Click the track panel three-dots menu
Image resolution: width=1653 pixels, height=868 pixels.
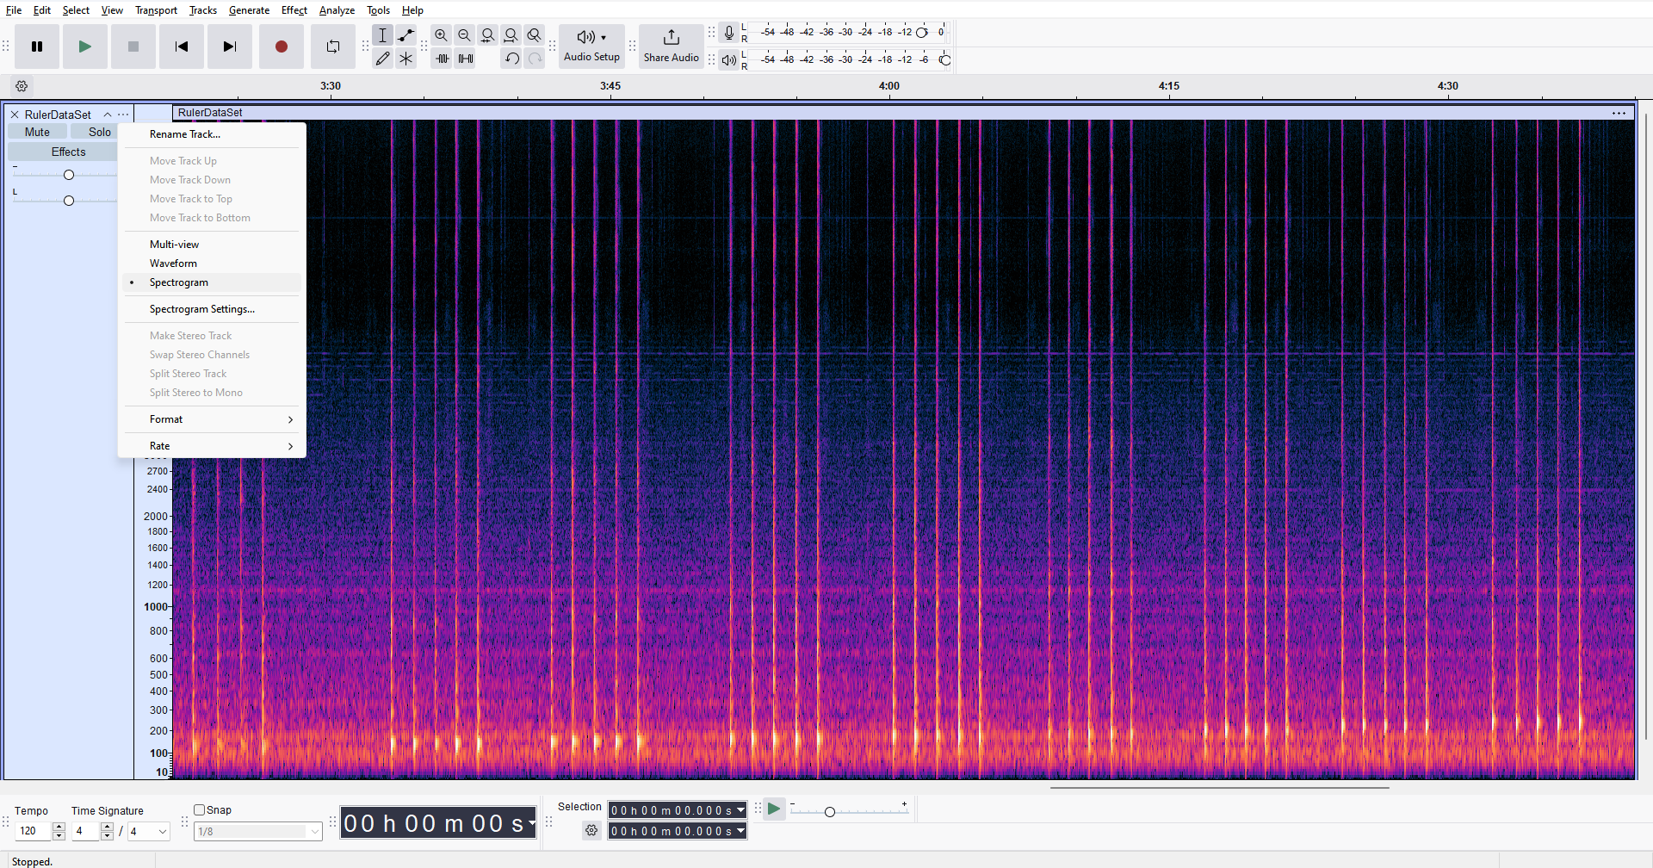pyautogui.click(x=123, y=115)
